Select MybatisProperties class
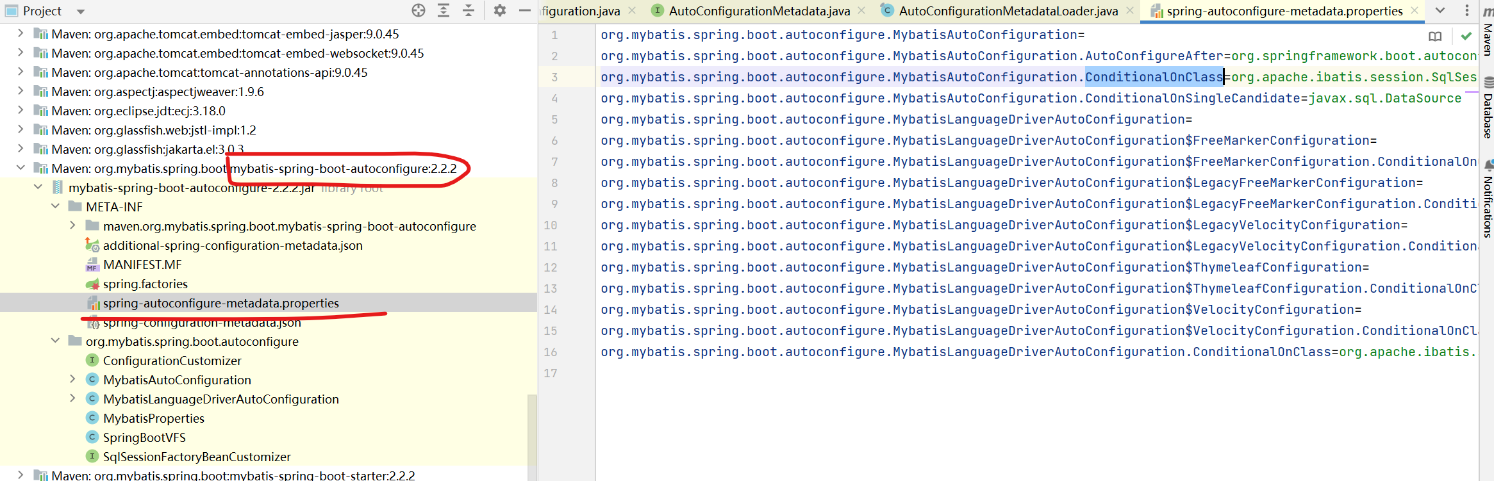 154,418
